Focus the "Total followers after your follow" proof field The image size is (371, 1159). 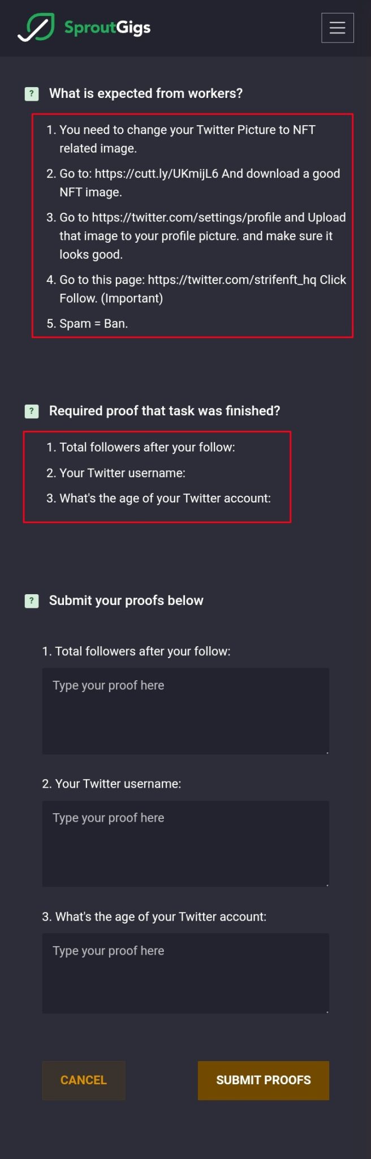[x=185, y=711]
